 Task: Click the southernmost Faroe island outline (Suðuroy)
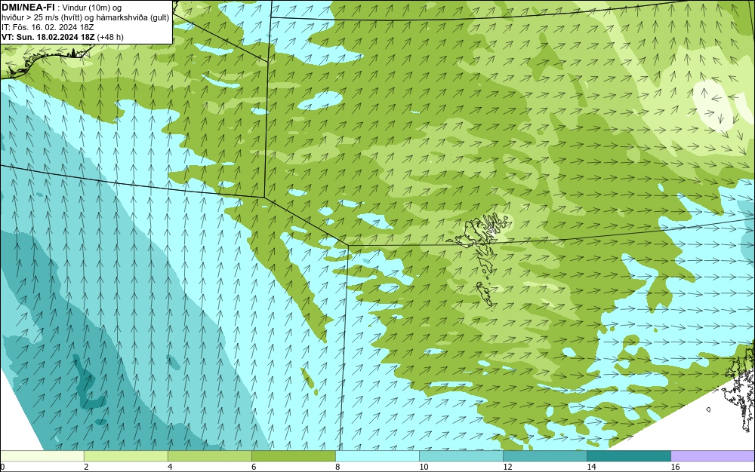485,293
